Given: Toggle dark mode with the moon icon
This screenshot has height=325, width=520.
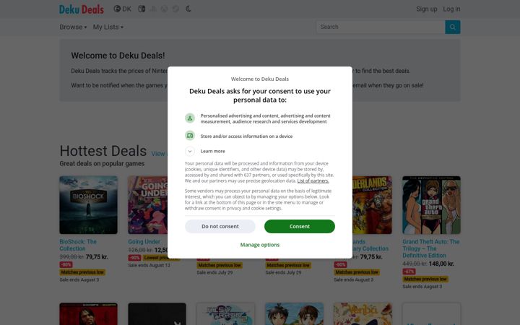Looking at the screenshot, I should [188, 9].
